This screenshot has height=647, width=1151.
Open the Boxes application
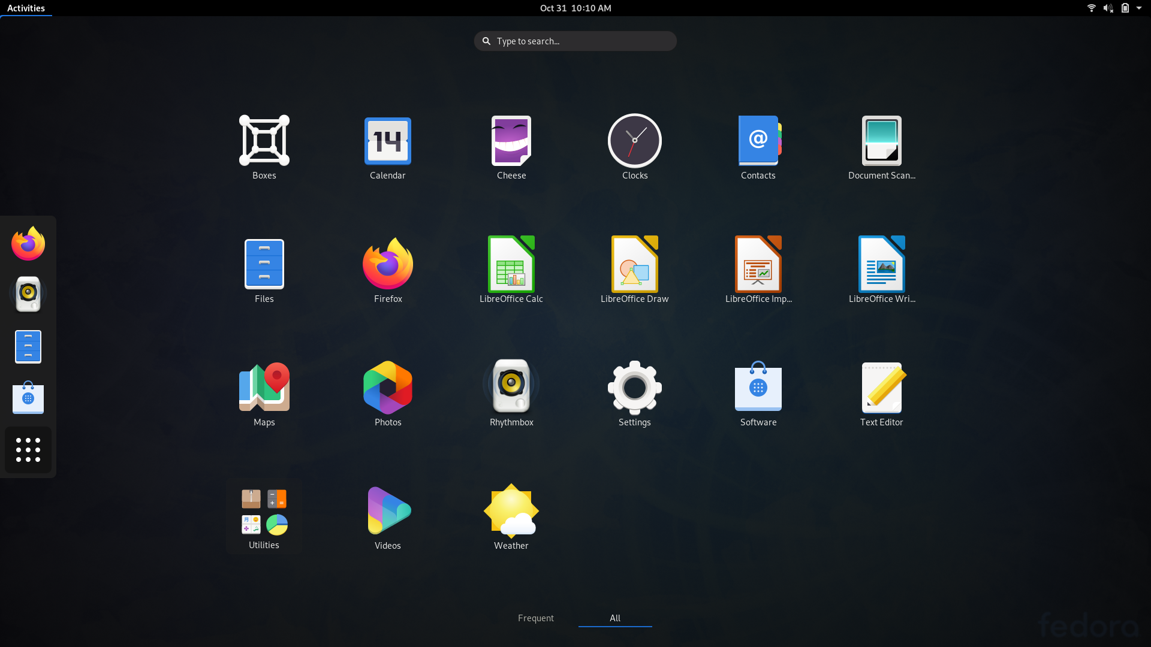(x=264, y=147)
